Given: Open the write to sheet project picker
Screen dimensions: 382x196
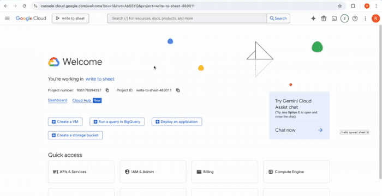Looking at the screenshot, I should [x=70, y=19].
